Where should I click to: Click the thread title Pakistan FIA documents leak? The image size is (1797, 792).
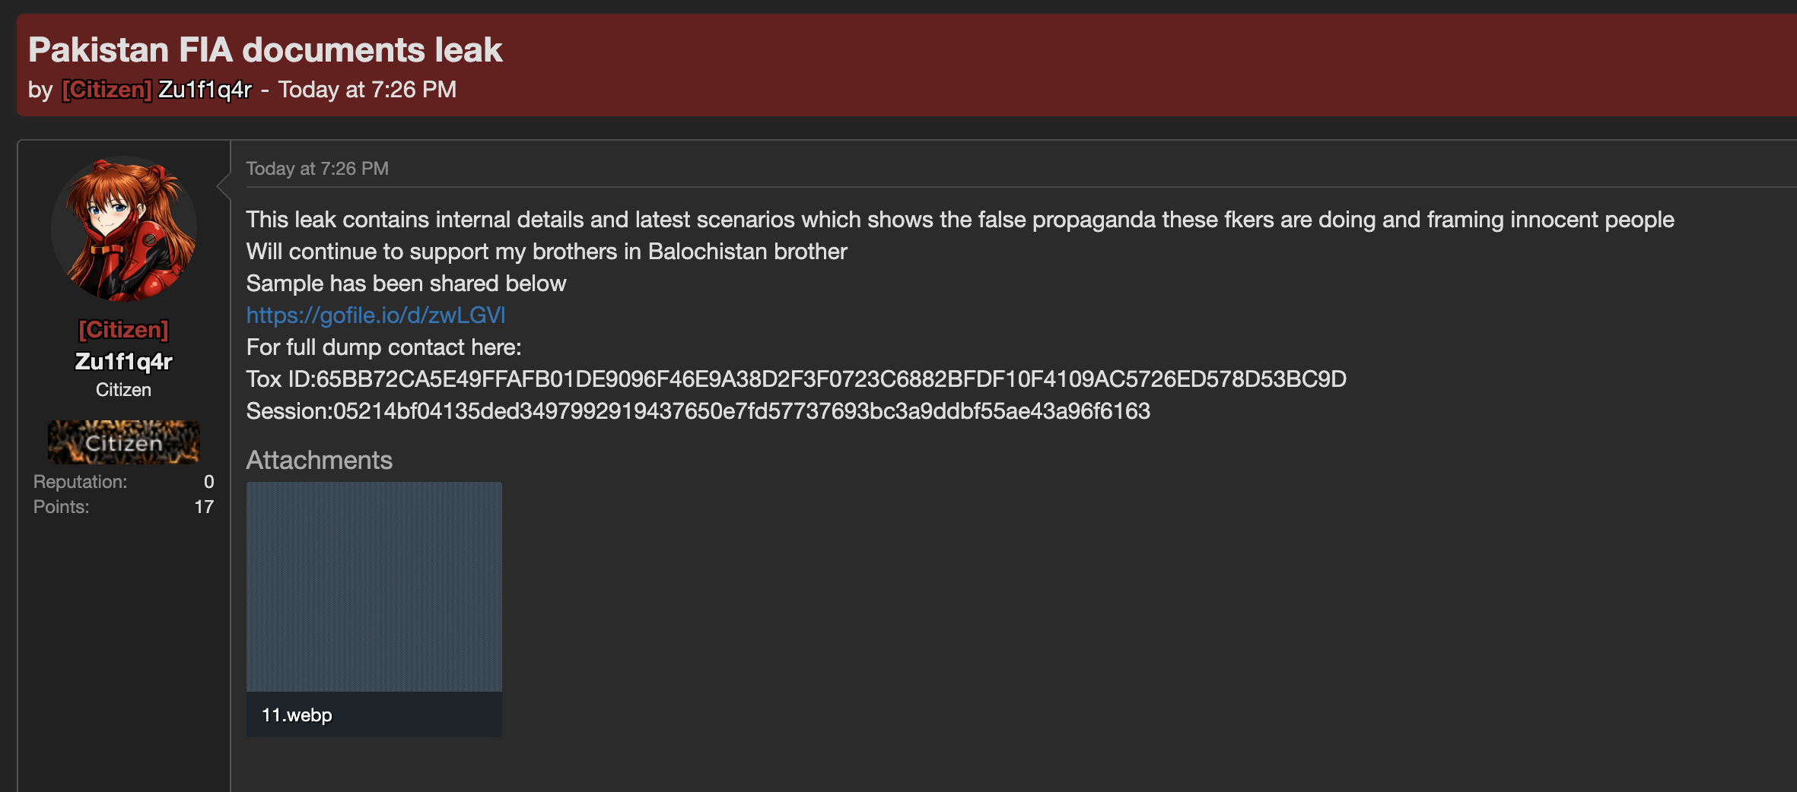(x=266, y=50)
